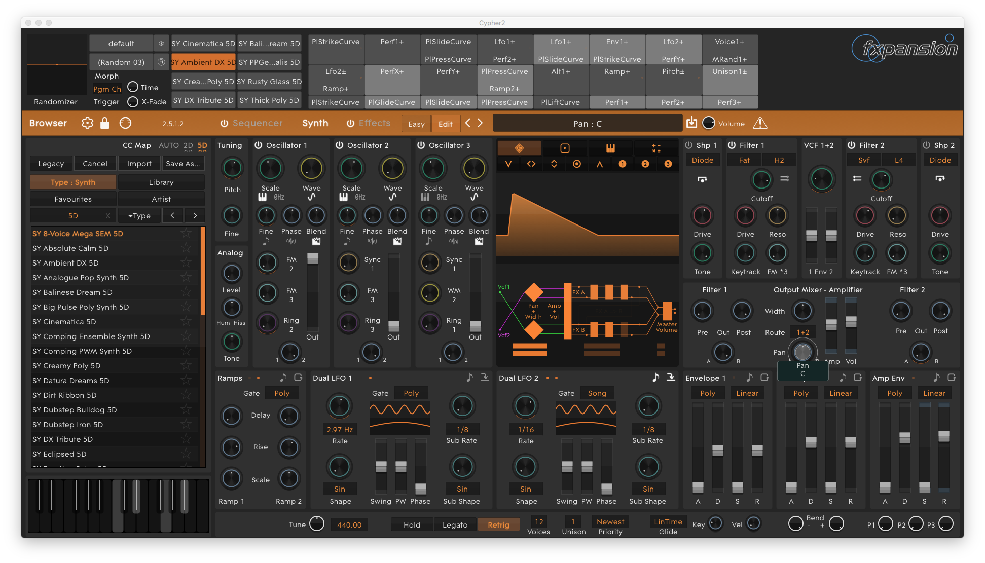Screen dimensions: 985x563
Task: Open the Shp 1 Diode type dropdown
Action: tap(702, 160)
